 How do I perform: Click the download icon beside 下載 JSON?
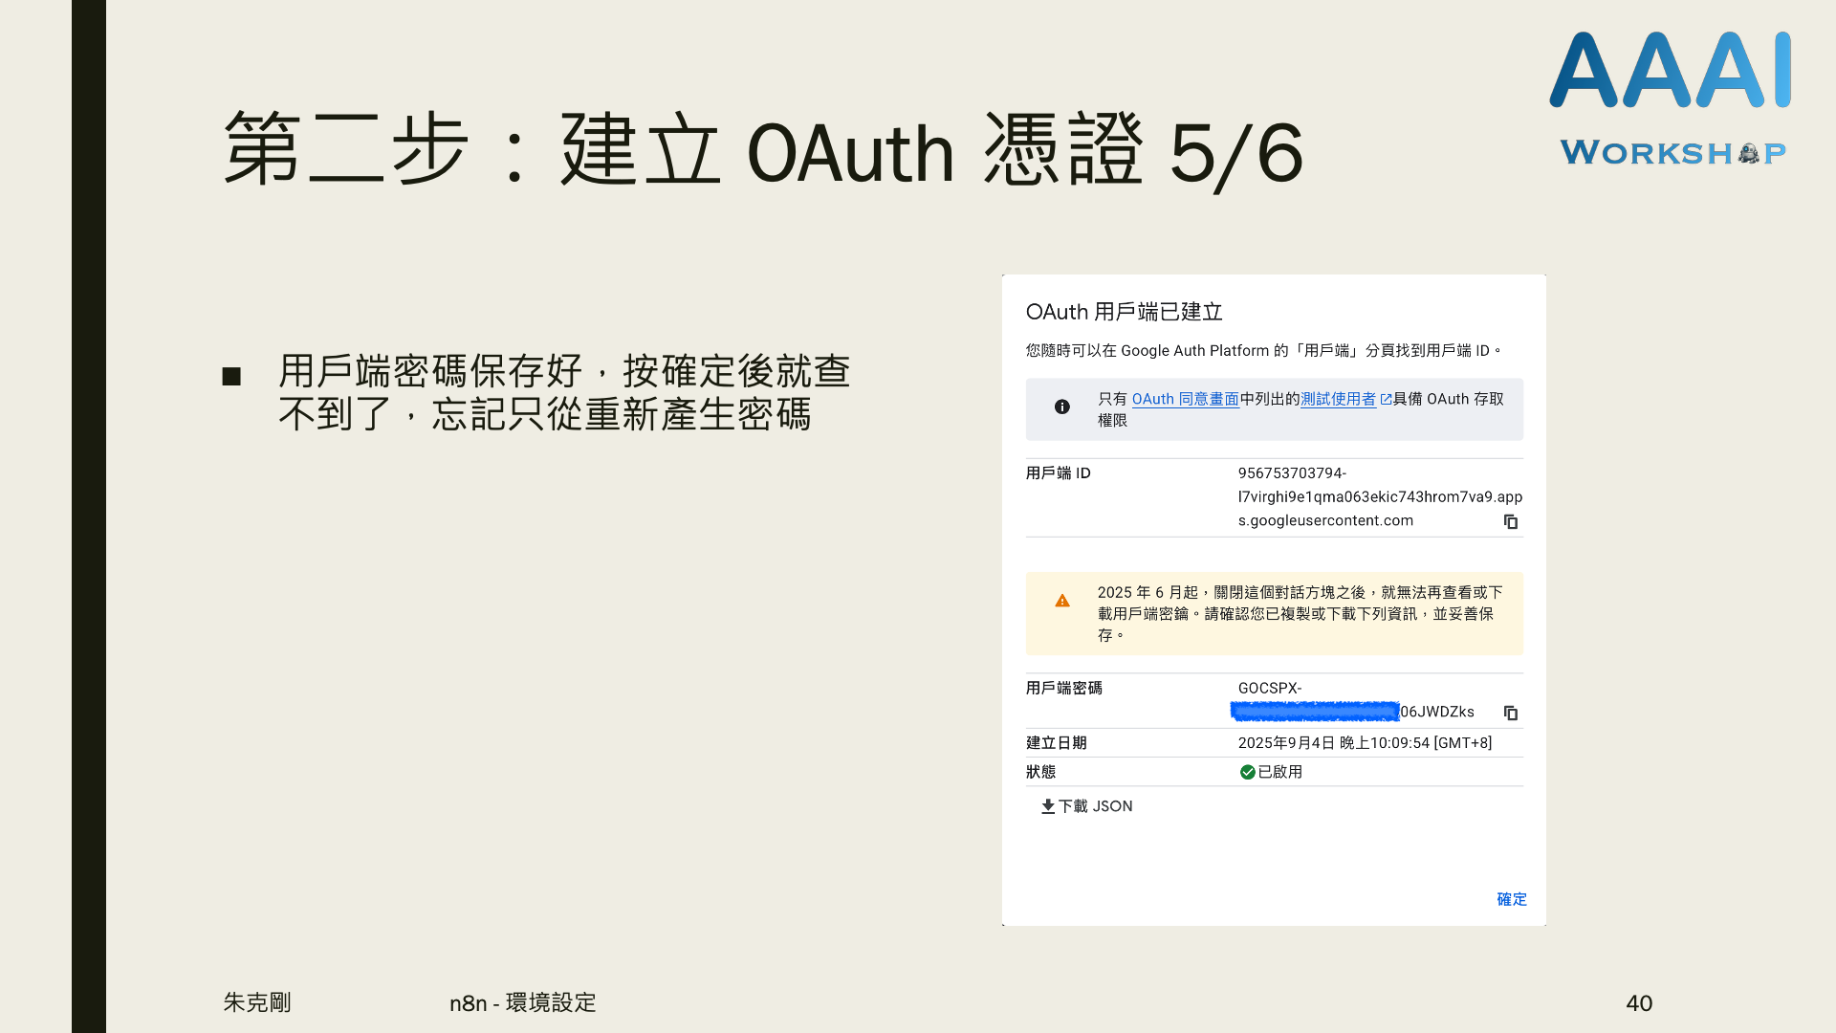point(1048,806)
